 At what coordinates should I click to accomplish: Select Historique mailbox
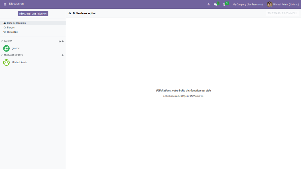(12, 32)
